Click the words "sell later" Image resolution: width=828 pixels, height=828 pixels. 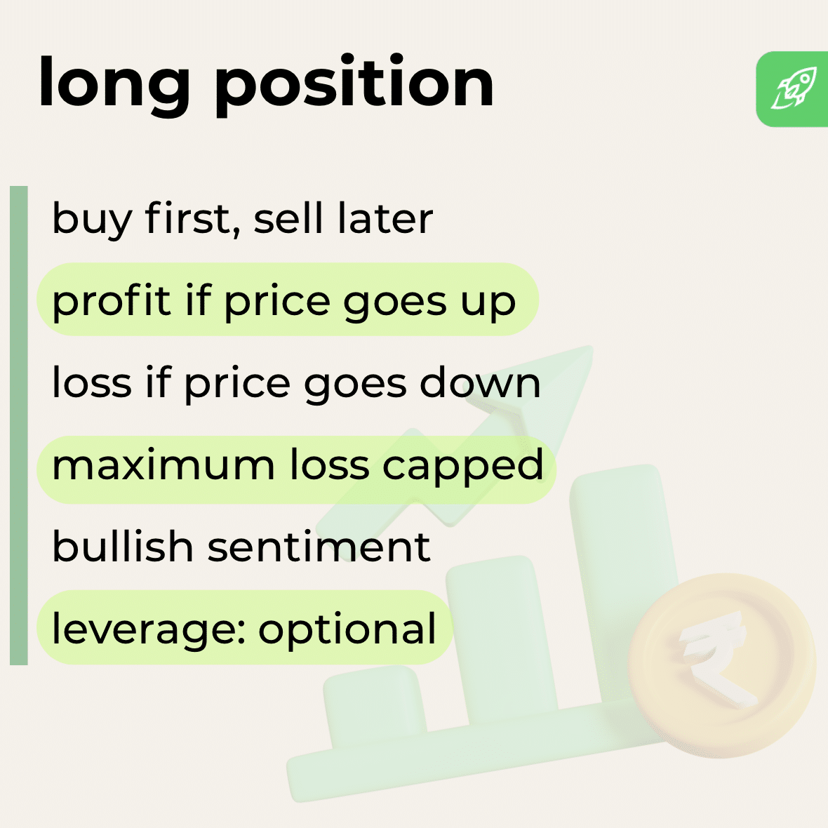point(343,218)
